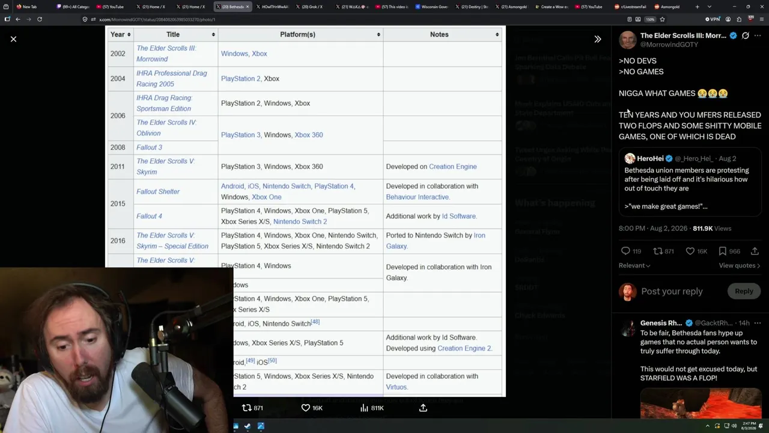Repost using the icon below the photo

click(x=246, y=408)
